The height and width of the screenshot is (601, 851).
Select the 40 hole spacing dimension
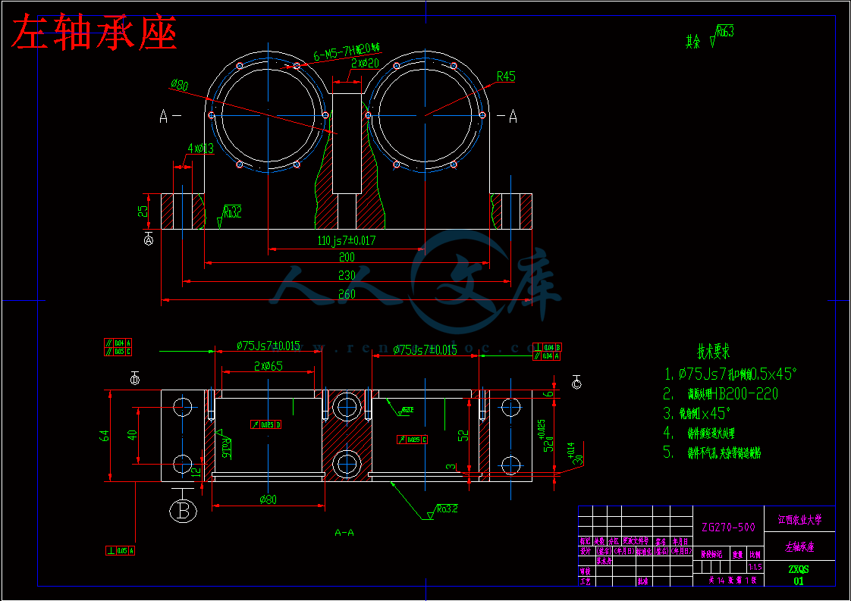click(x=131, y=436)
